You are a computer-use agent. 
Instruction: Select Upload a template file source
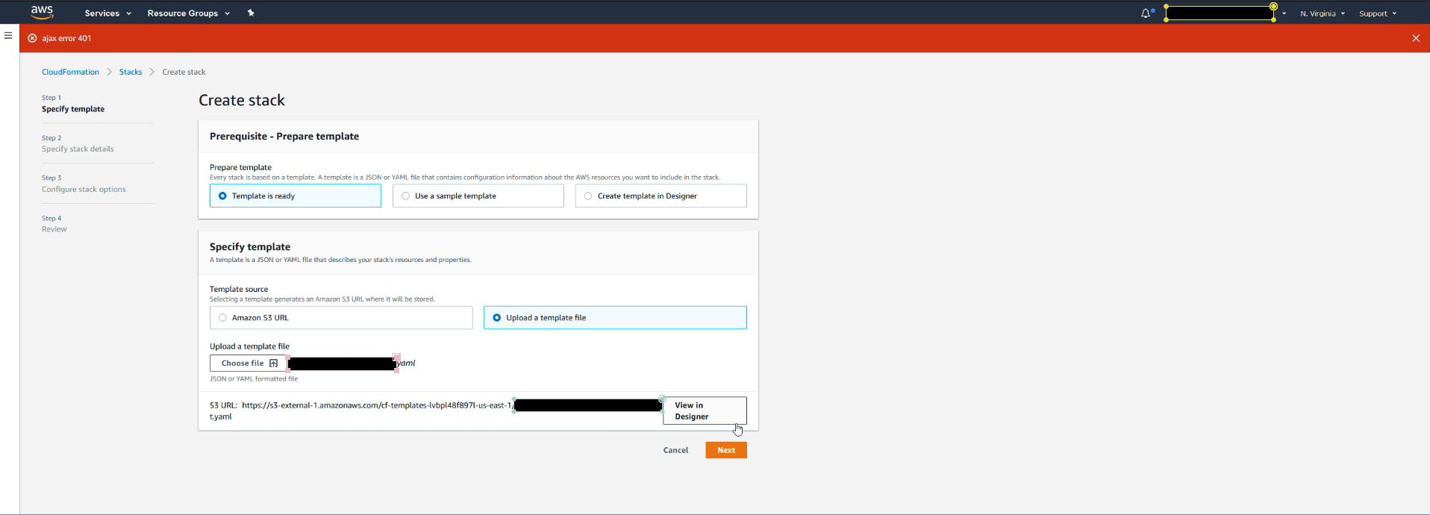coord(615,317)
